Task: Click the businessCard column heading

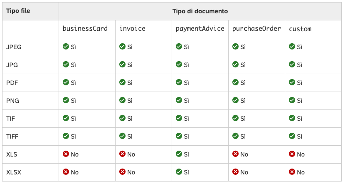Action: [85, 29]
